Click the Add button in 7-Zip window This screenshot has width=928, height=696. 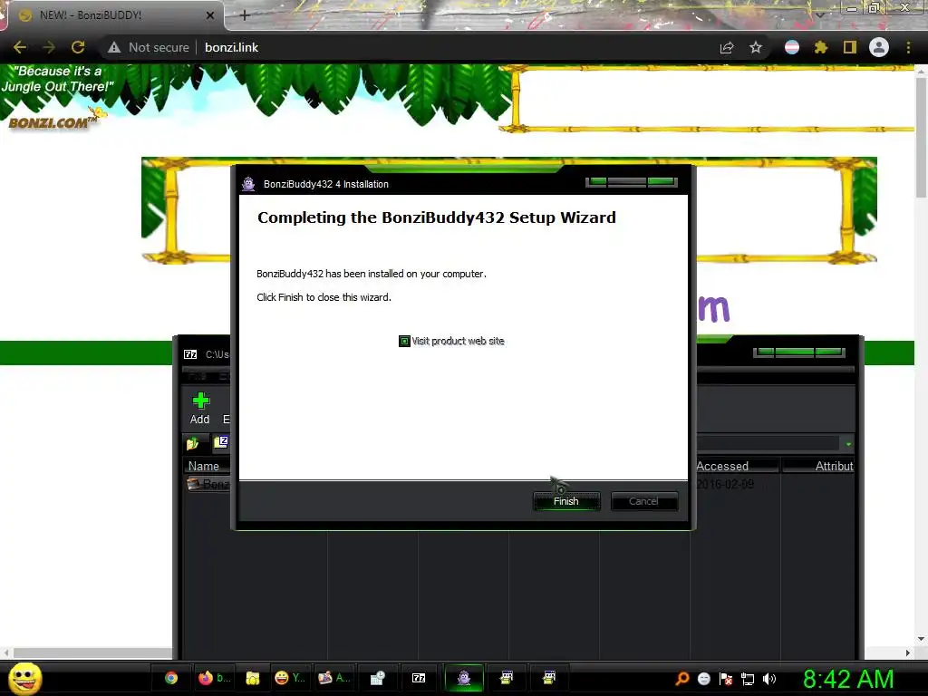(x=200, y=409)
